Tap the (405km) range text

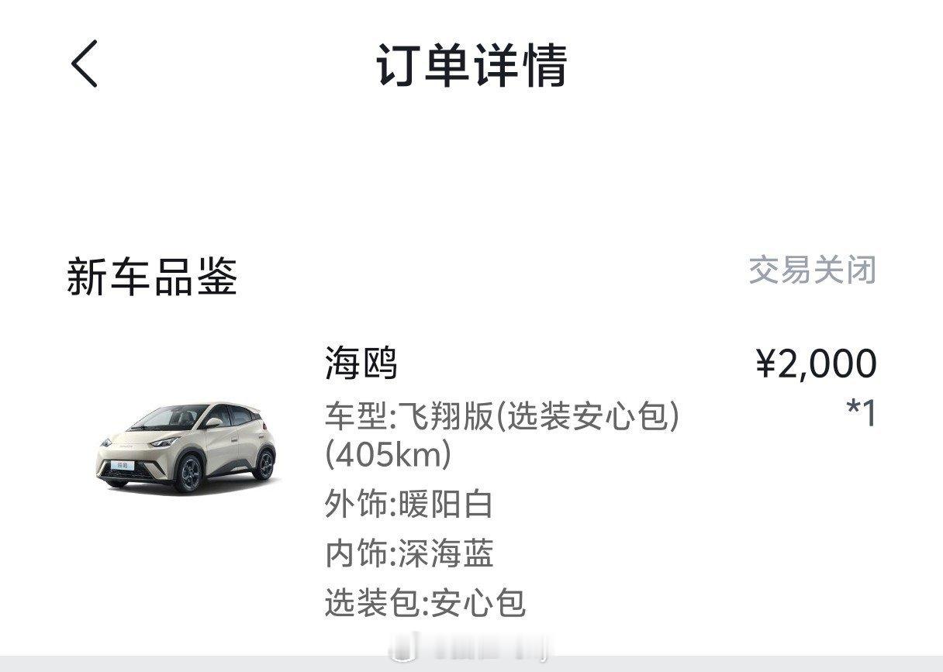click(x=388, y=456)
